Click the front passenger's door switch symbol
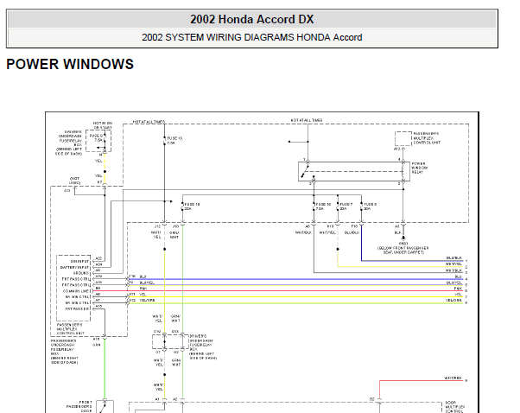This screenshot has width=520, height=413. click(x=105, y=406)
